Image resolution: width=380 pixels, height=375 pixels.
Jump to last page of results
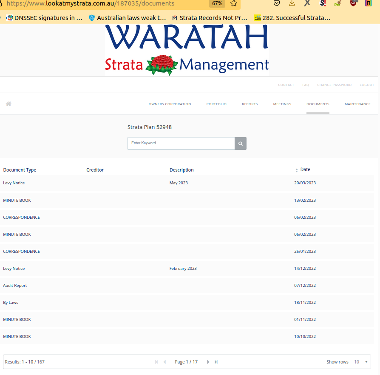click(216, 362)
